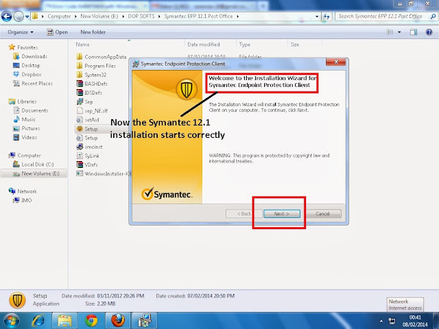The width and height of the screenshot is (439, 329).
Task: Open Downloads in Favorites
Action: pyautogui.click(x=34, y=56)
